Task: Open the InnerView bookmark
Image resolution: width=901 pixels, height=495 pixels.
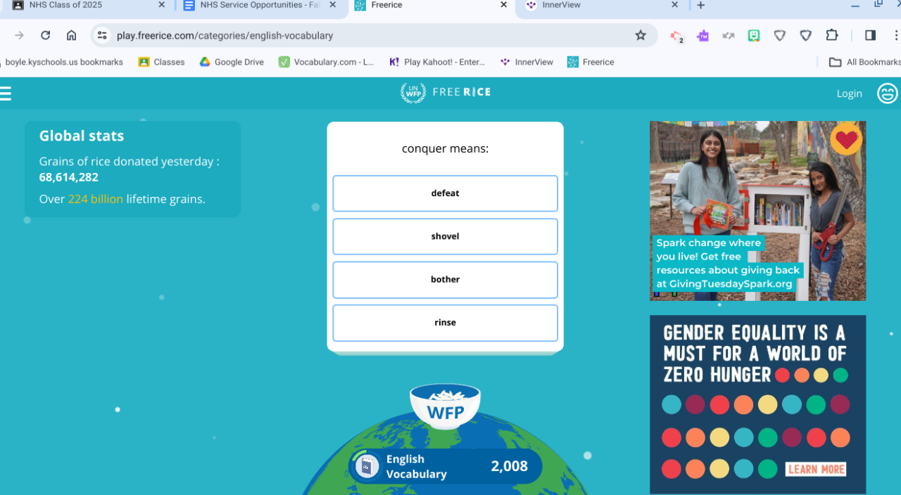Action: (x=527, y=62)
